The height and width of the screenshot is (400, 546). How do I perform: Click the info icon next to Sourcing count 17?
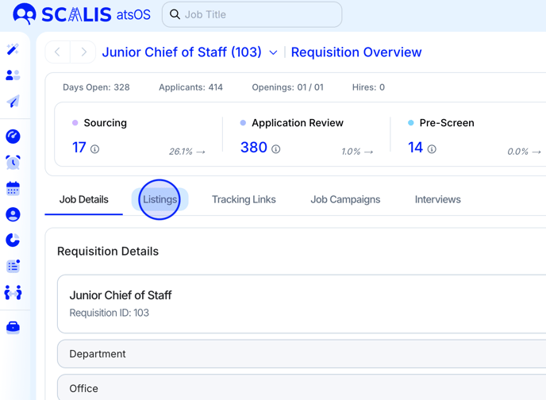click(x=95, y=149)
